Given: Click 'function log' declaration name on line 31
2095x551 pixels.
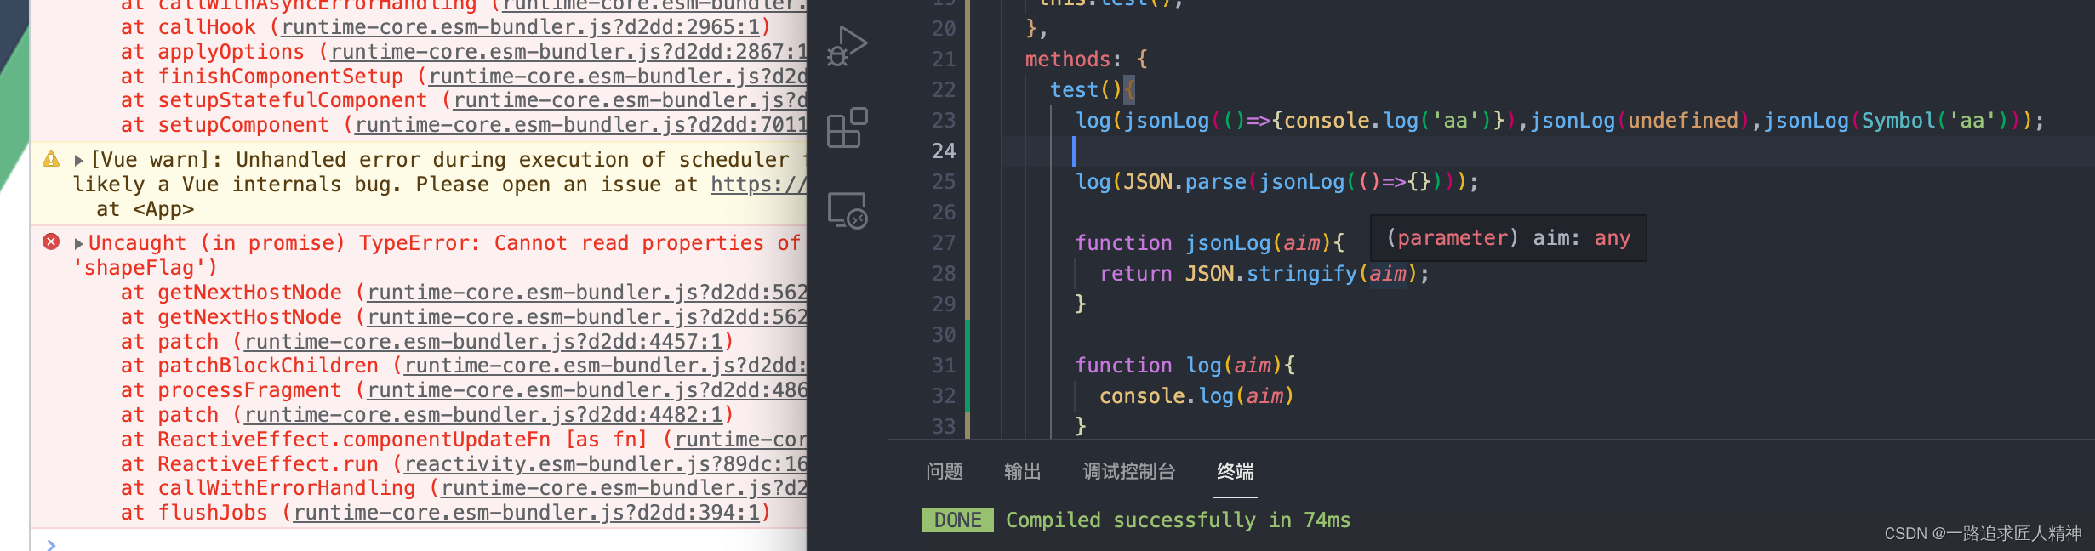Looking at the screenshot, I should [1203, 366].
